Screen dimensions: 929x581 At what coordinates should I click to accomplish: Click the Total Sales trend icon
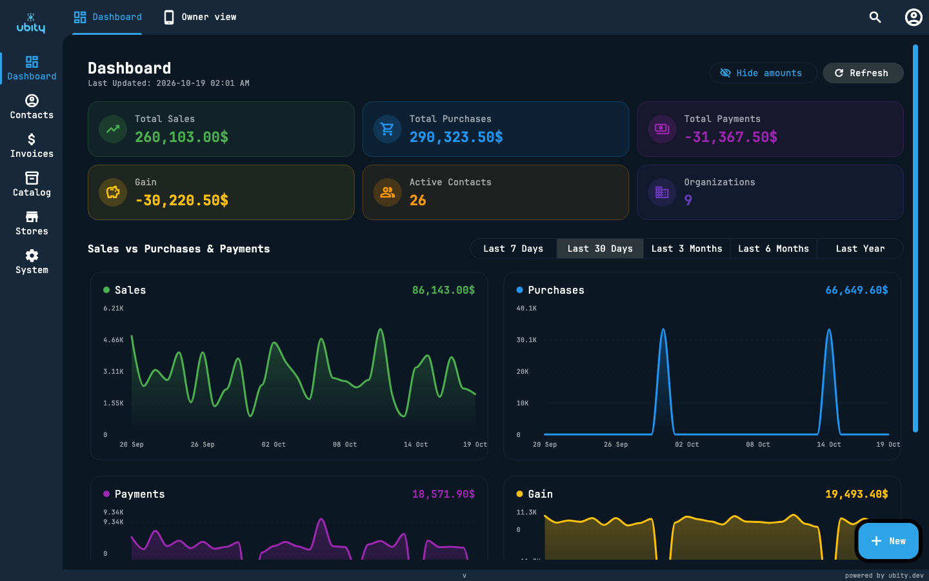[x=113, y=129]
